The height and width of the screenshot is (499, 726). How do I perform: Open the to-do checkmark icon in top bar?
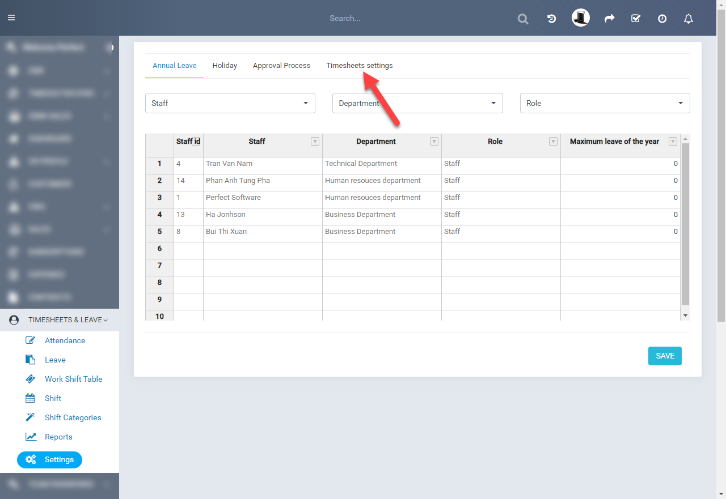click(636, 19)
